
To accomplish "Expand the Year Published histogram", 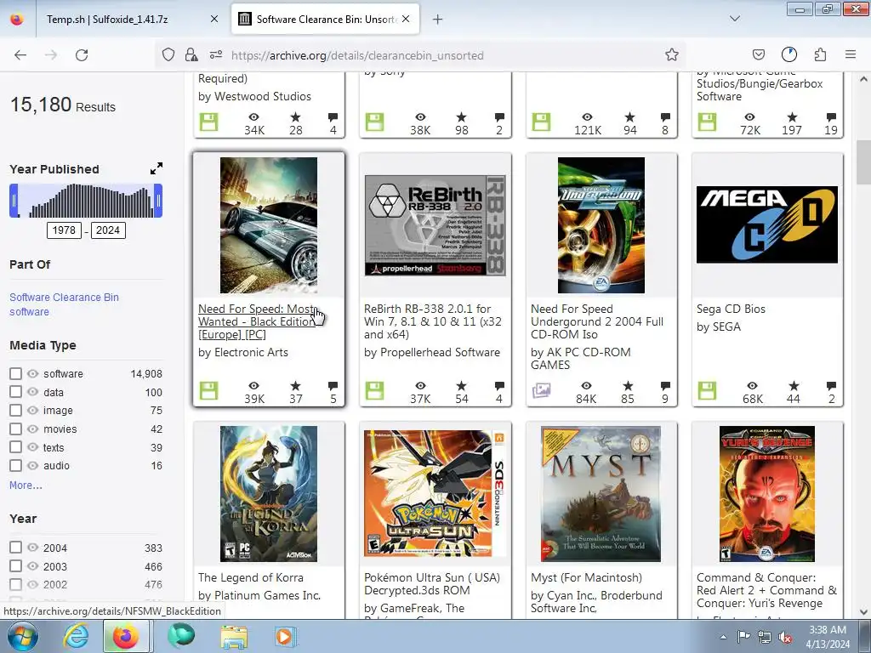I will 157,168.
